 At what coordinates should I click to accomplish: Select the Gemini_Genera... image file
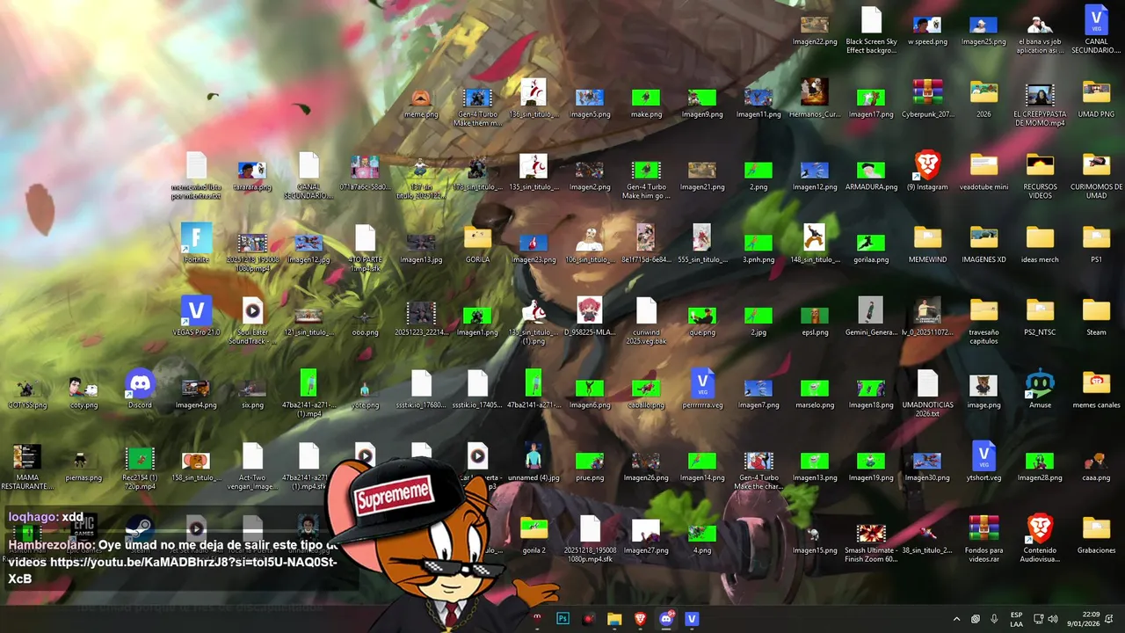[x=871, y=316]
